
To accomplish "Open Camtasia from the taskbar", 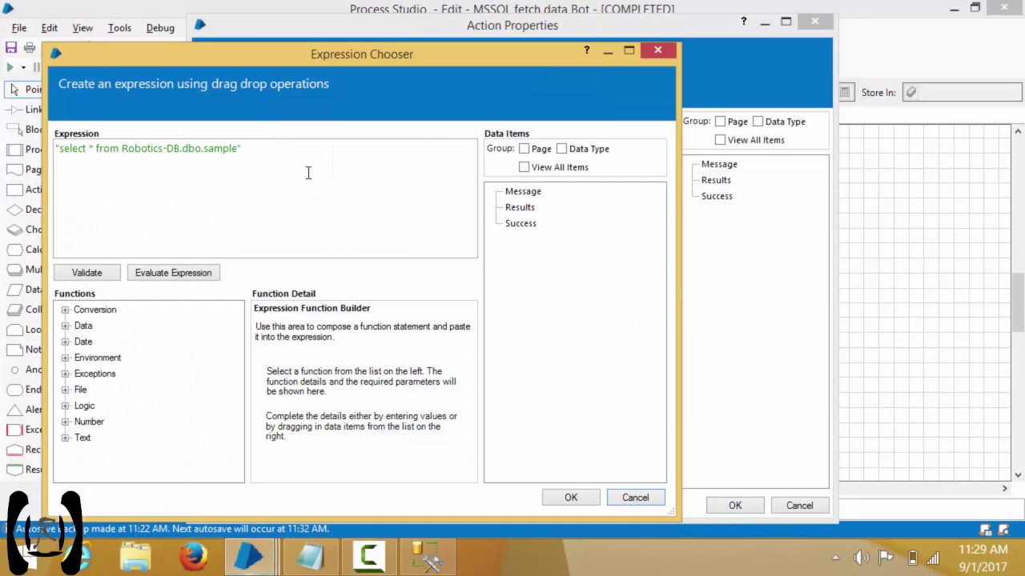I will [369, 556].
